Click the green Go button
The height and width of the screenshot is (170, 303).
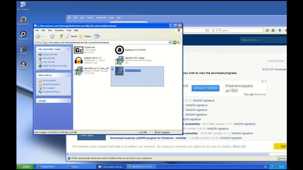coord(176,42)
